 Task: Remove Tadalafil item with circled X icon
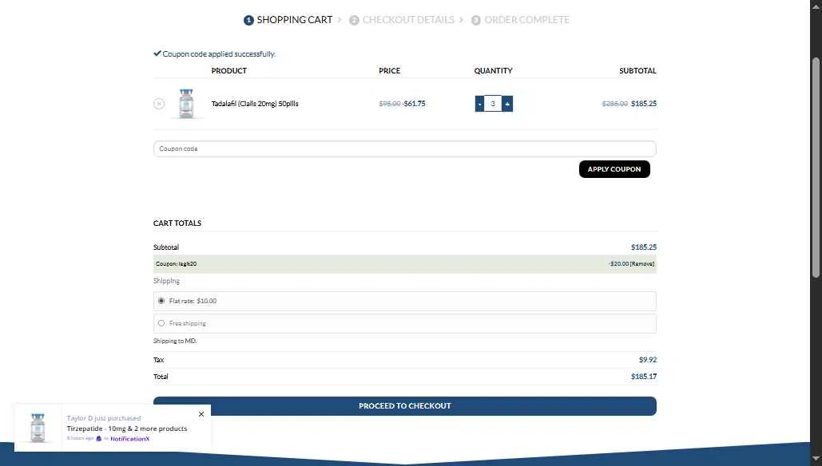(159, 104)
